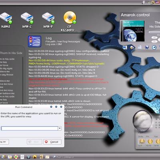
Task: Click the 'say those' lyrics line
Action: click(x=7, y=75)
